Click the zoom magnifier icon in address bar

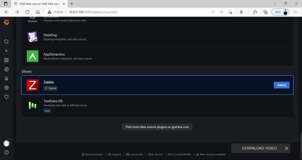(221, 12)
